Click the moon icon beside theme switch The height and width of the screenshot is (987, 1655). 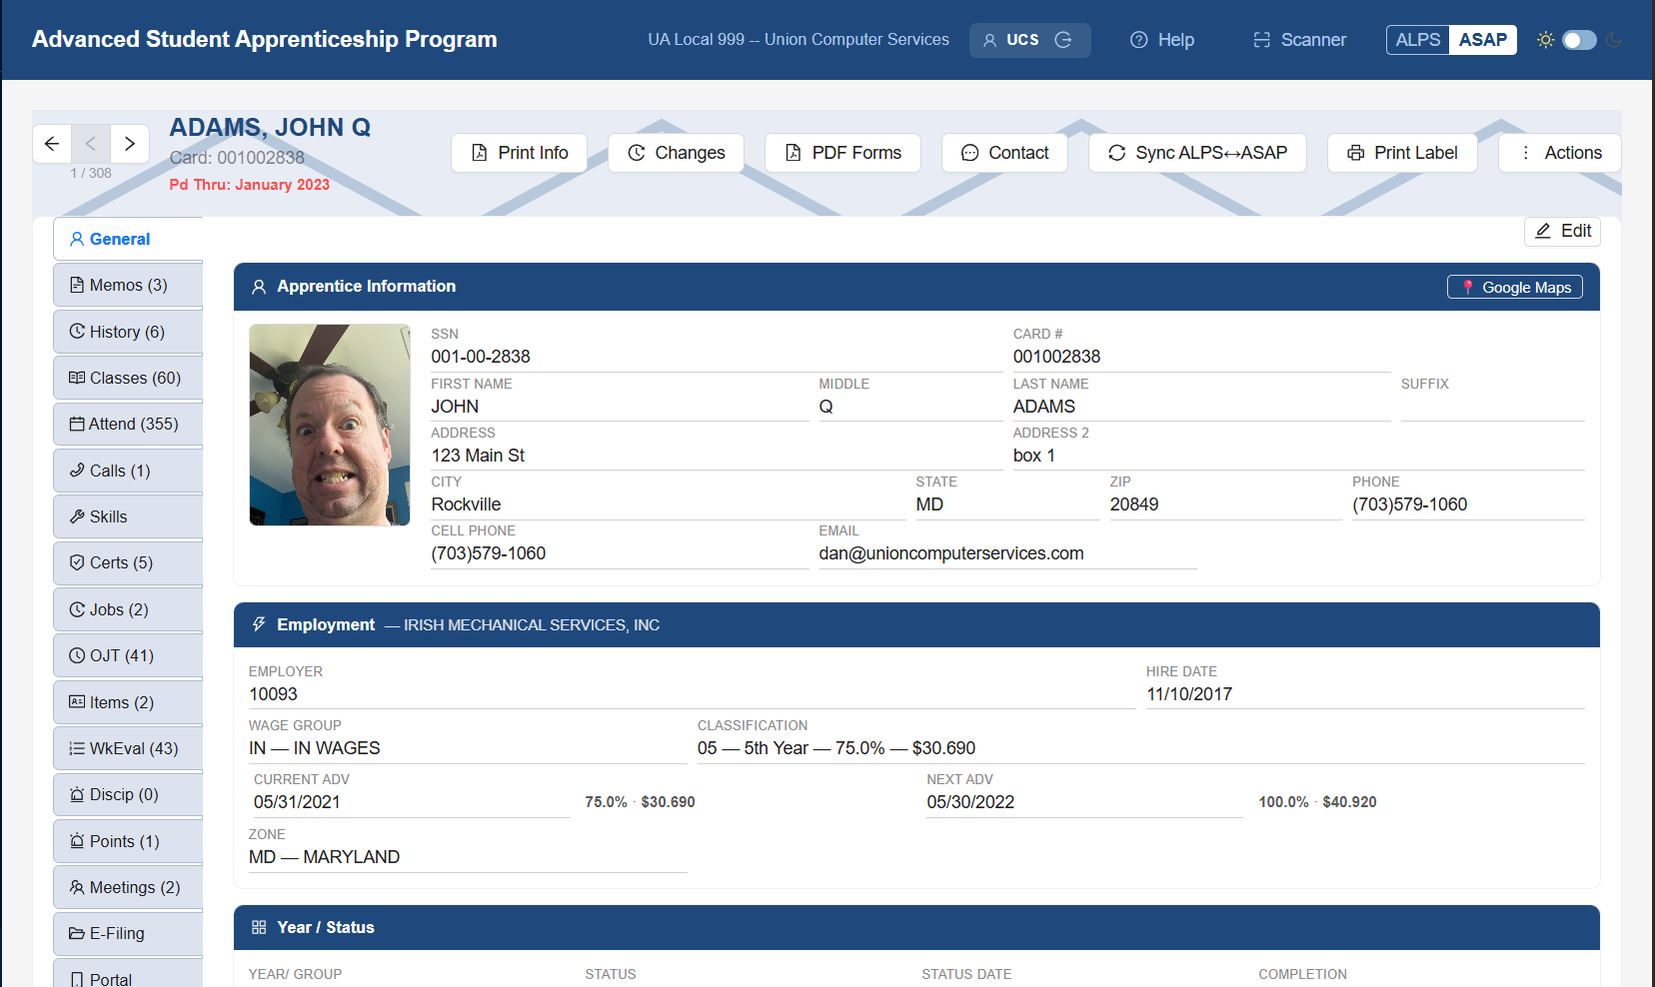point(1613,40)
